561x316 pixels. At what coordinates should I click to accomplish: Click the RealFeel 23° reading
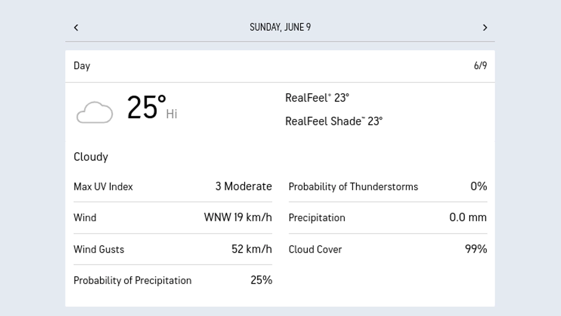[x=317, y=98]
